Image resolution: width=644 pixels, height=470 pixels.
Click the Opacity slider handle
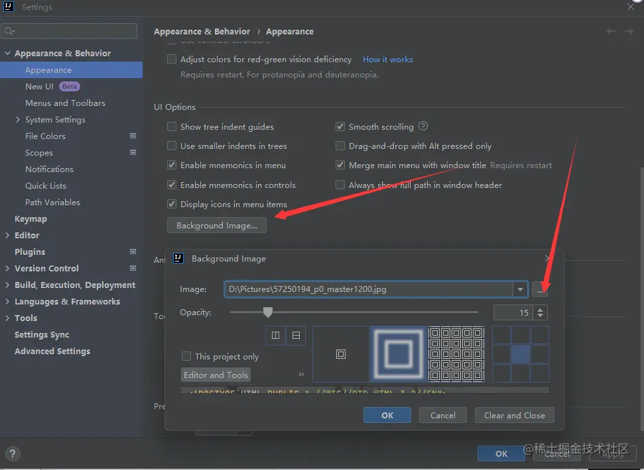268,312
